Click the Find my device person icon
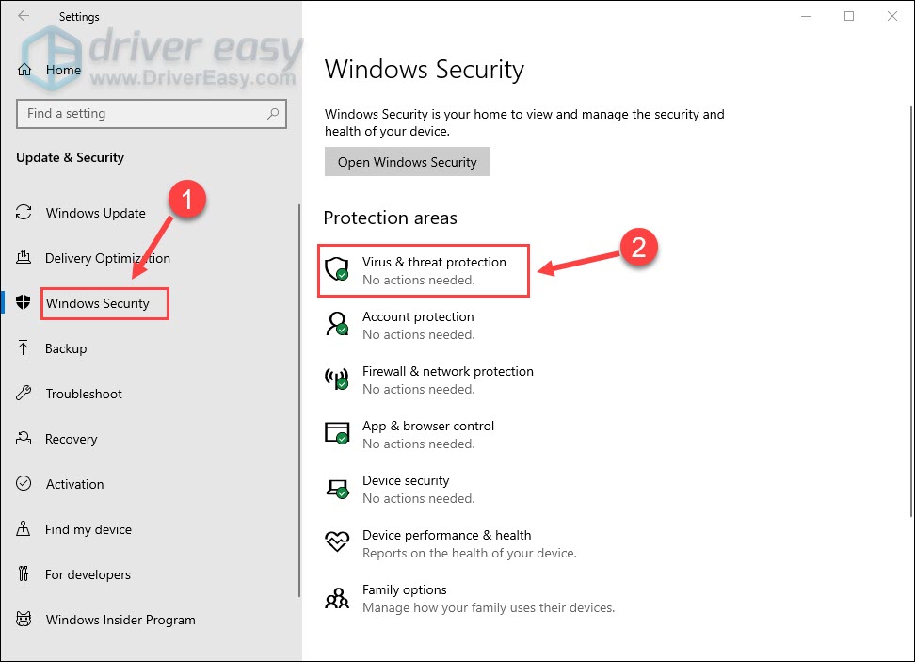Image resolution: width=915 pixels, height=662 pixels. click(x=24, y=528)
